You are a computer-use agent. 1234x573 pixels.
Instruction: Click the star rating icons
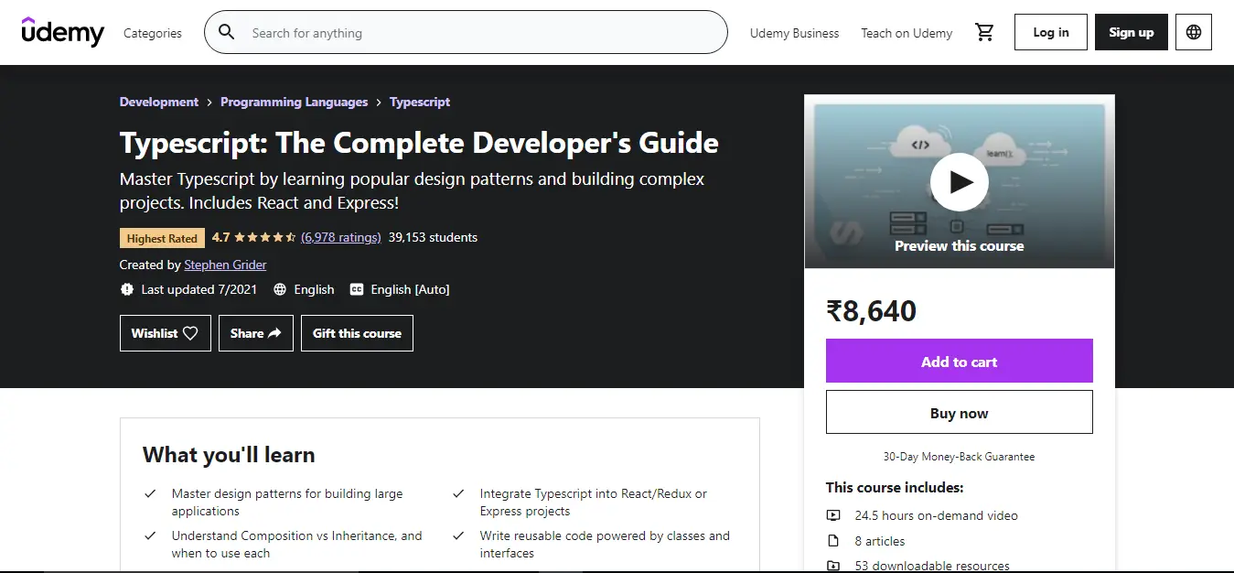[x=265, y=237]
